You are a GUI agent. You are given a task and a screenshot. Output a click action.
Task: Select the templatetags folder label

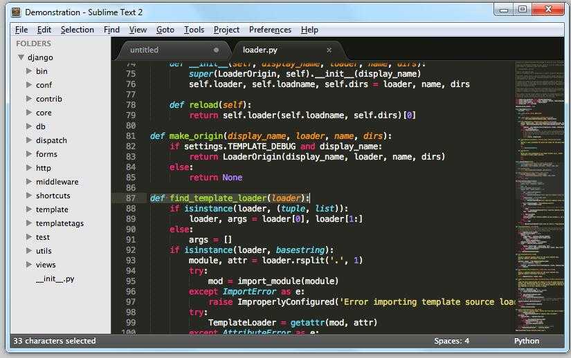(60, 223)
